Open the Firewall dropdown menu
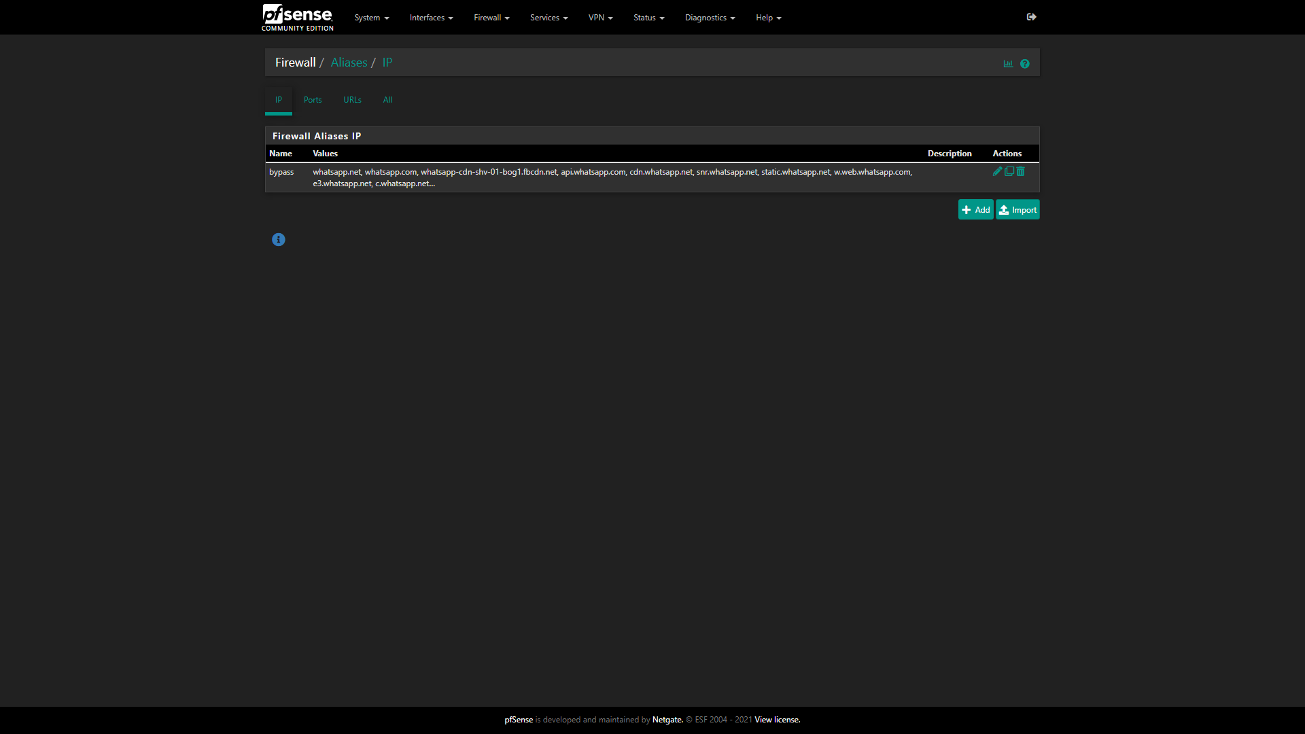The height and width of the screenshot is (734, 1305). tap(491, 18)
